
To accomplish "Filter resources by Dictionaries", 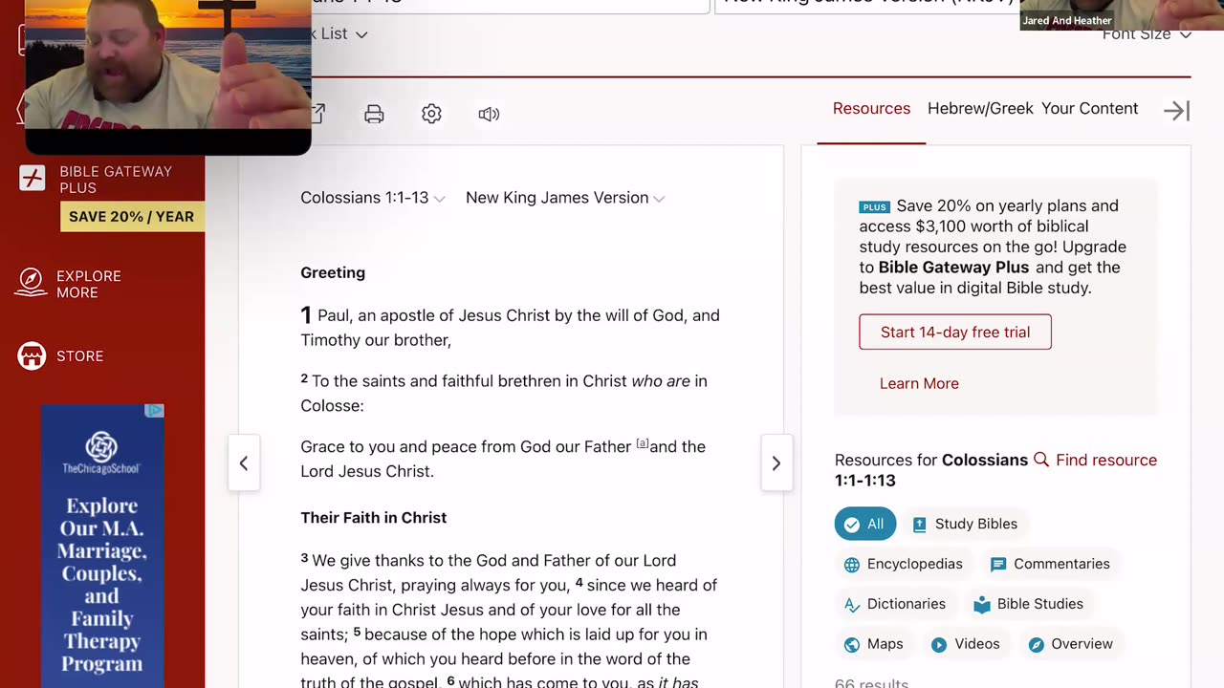I will [895, 604].
